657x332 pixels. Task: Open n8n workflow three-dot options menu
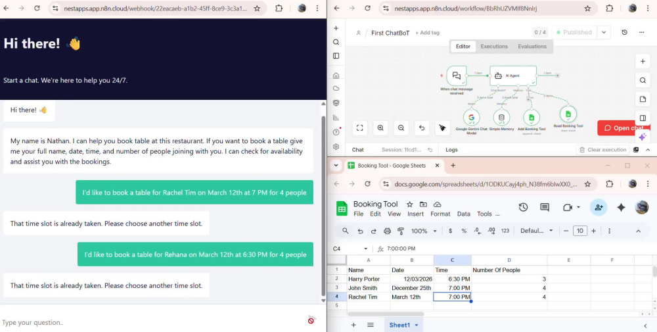[641, 32]
